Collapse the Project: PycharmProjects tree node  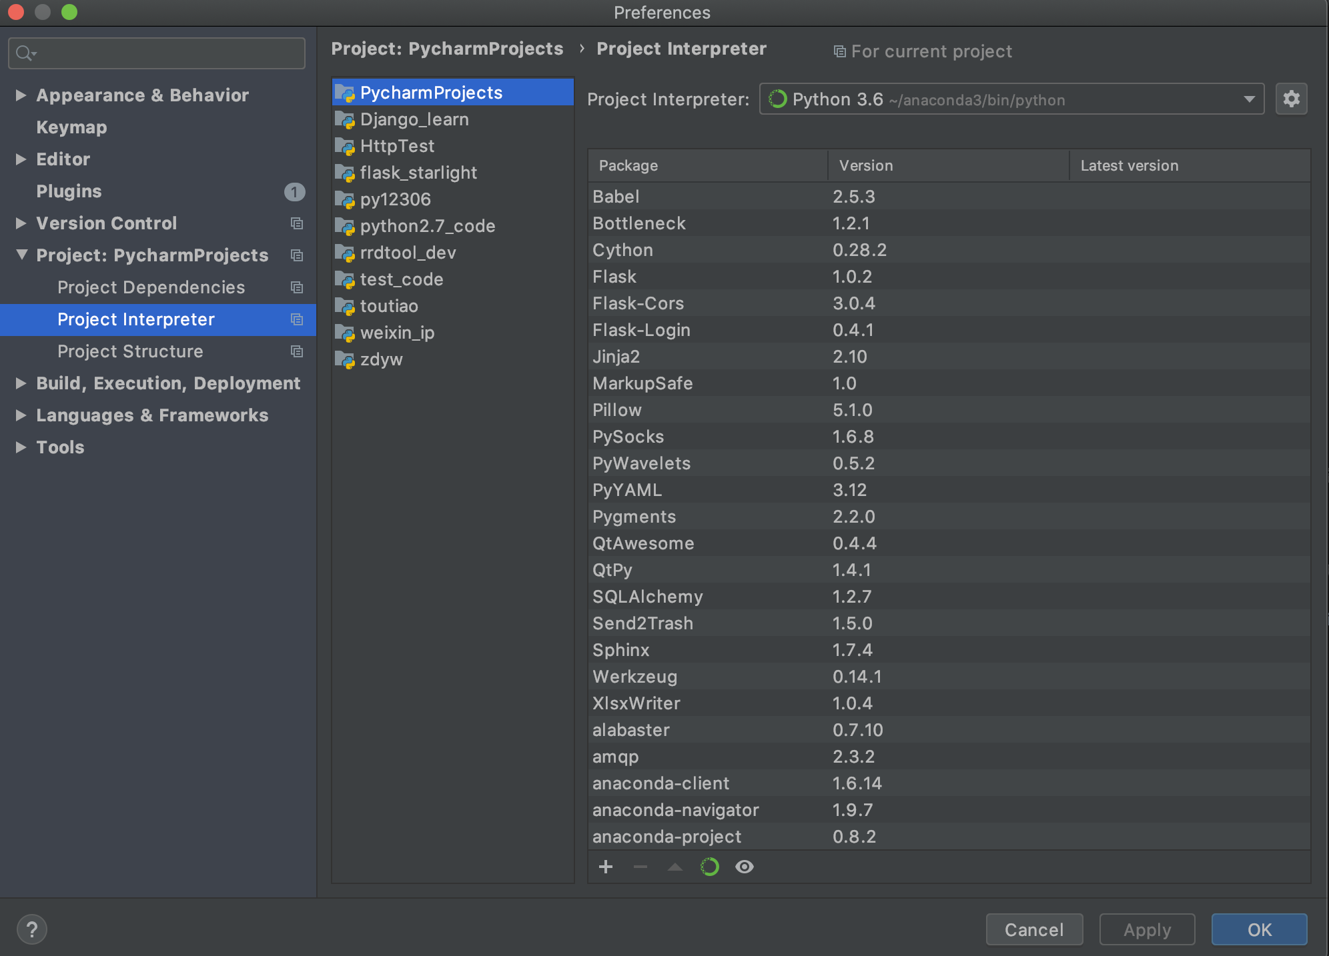pos(21,255)
